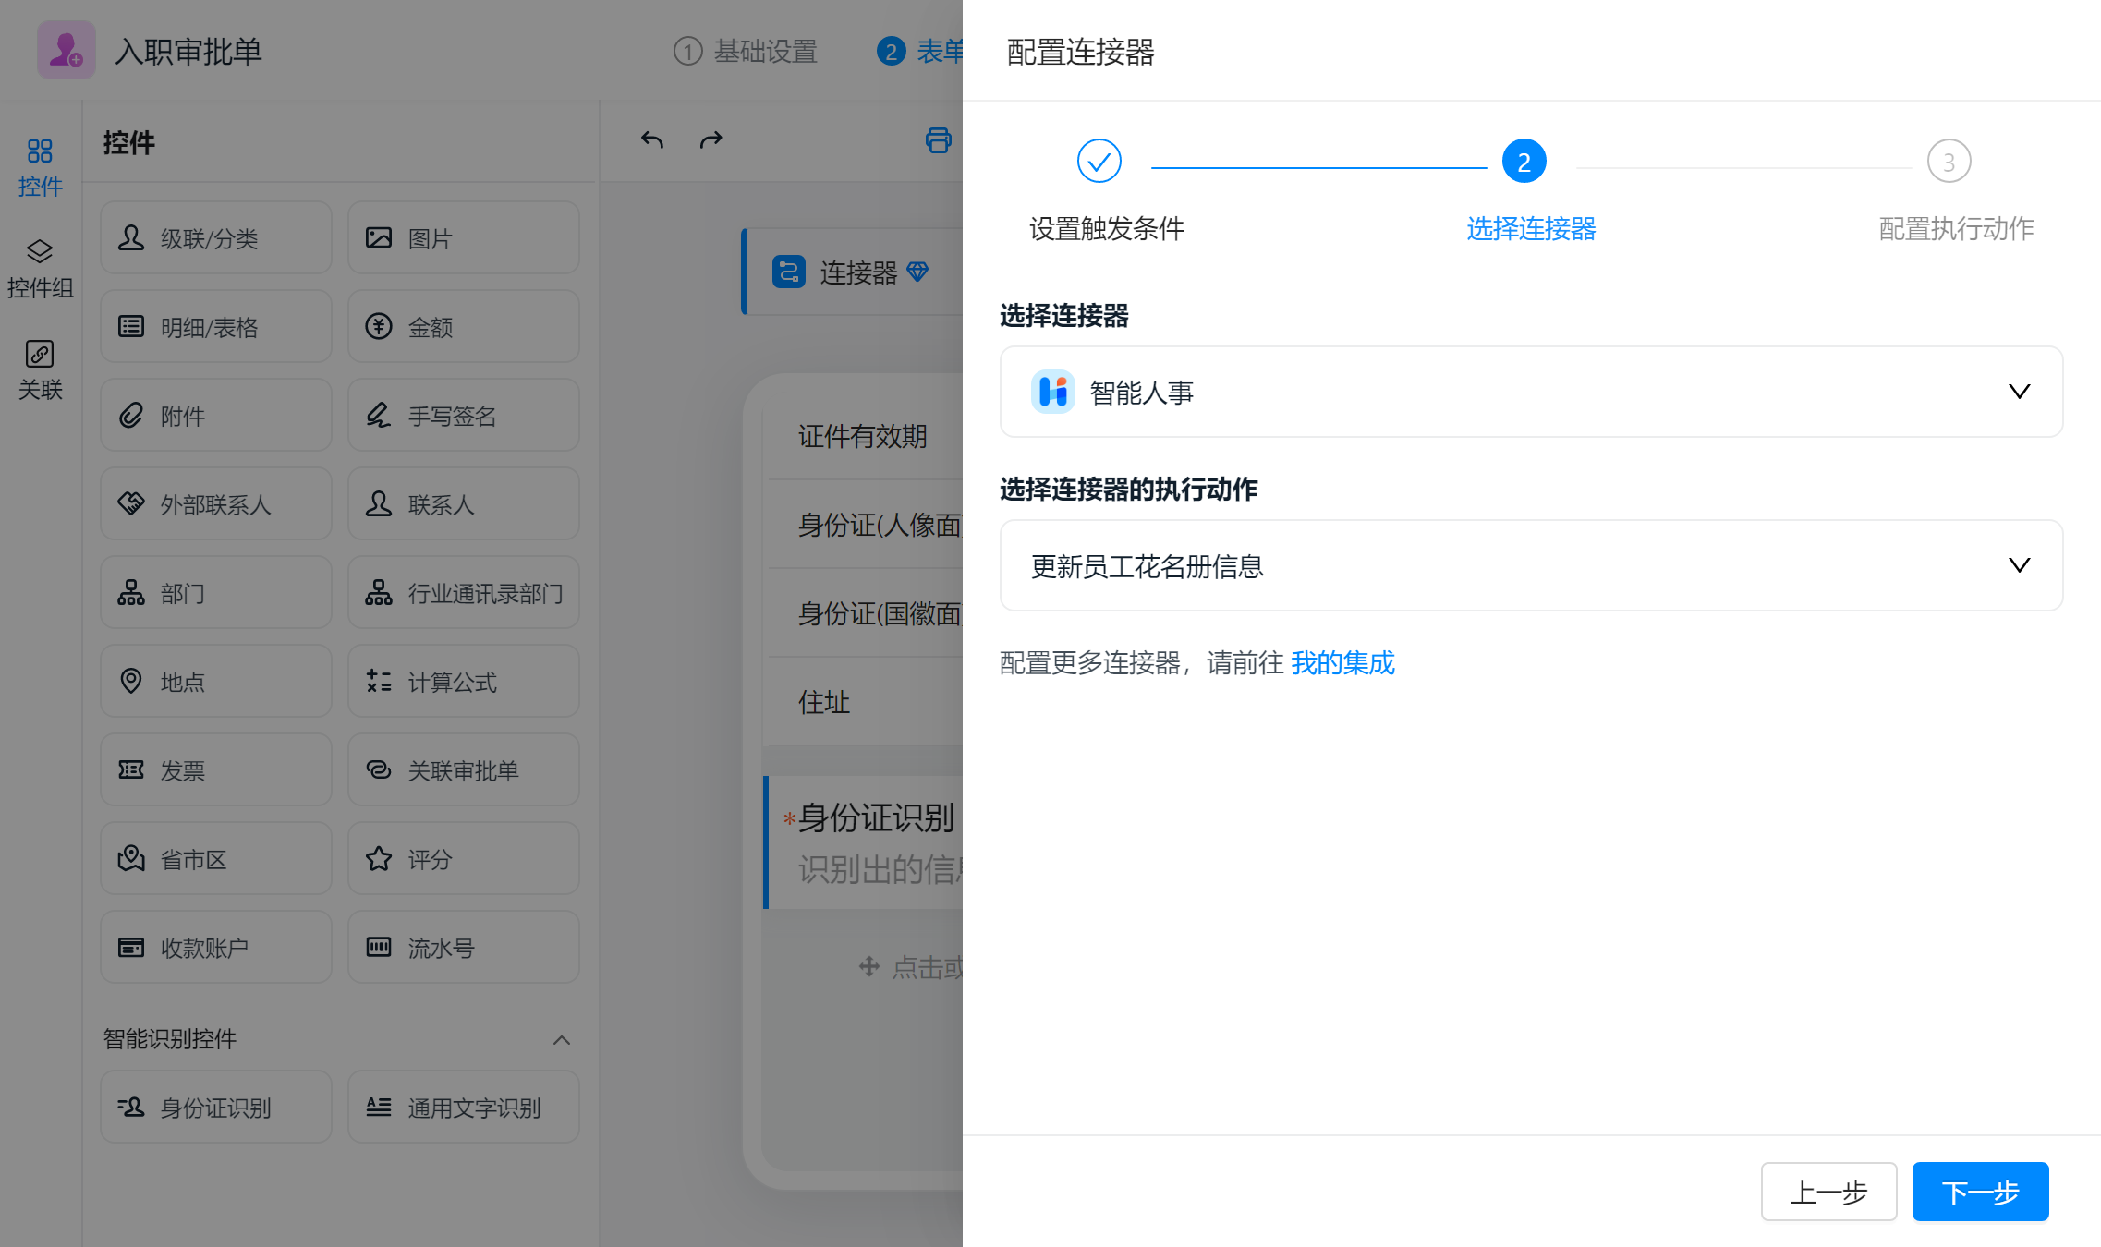Select the 级联/分类 control
The width and height of the screenshot is (2101, 1247).
pos(216,238)
